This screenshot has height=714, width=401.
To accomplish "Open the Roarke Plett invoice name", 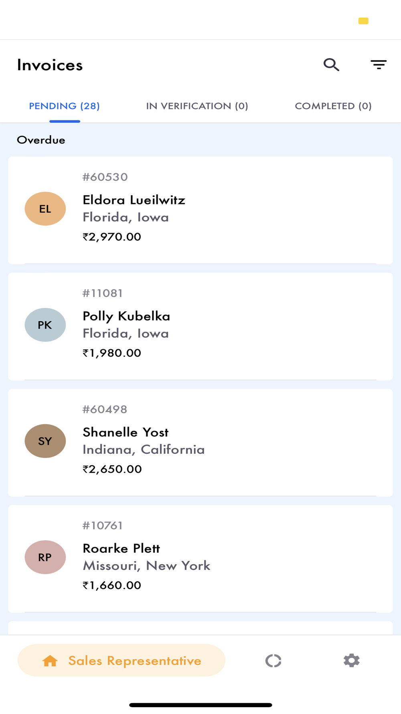I will tap(121, 549).
